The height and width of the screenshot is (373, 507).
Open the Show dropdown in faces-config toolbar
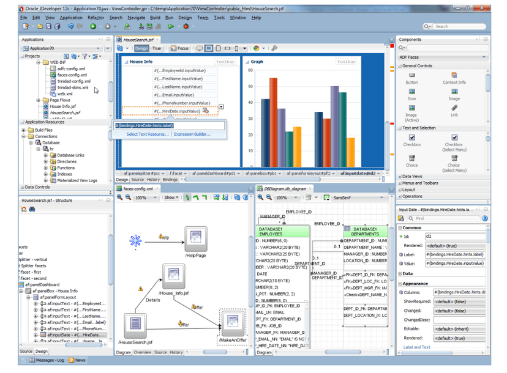[x=171, y=198]
